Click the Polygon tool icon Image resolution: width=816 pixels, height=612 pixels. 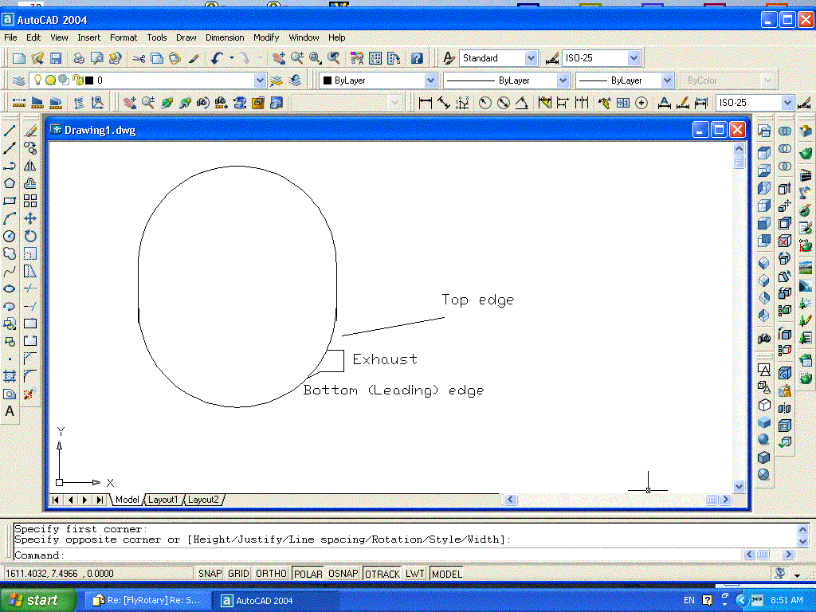point(10,183)
